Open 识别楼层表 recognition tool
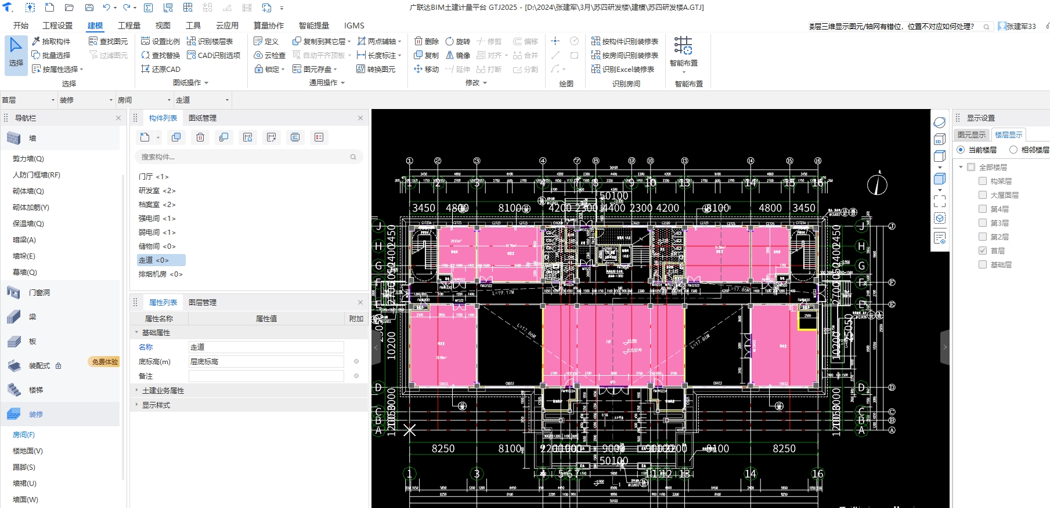Screen dimensions: 1050x508 (210, 41)
